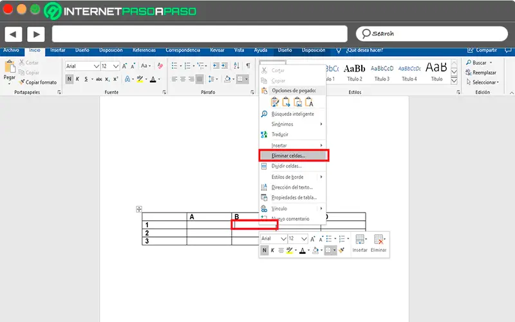The image size is (515, 322).
Task: Click the browser forward arrow button
Action: [36, 34]
